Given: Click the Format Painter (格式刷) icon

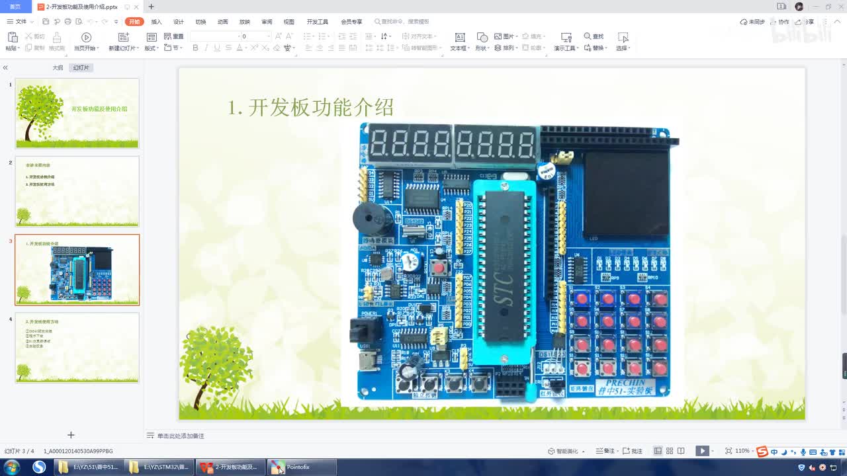Looking at the screenshot, I should (57, 38).
